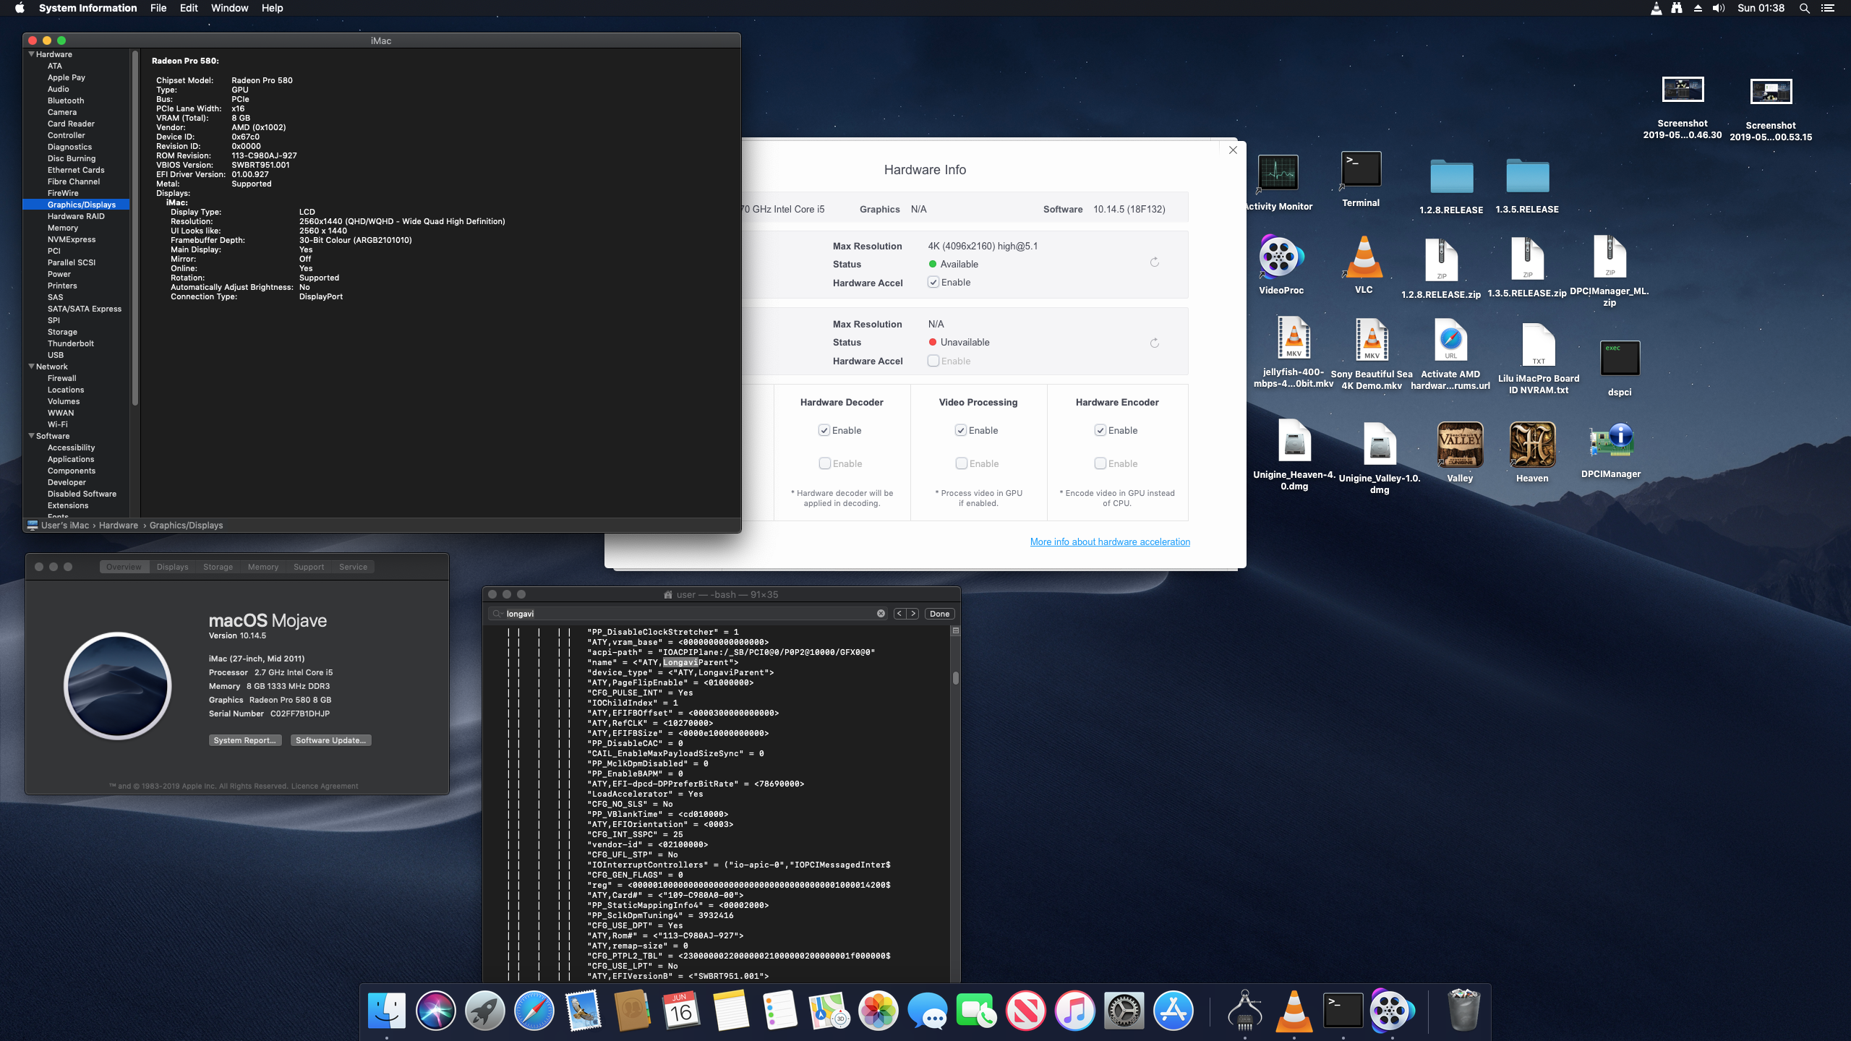The height and width of the screenshot is (1041, 1851).
Task: Open System Preferences in the Dock
Action: pos(1124,1011)
